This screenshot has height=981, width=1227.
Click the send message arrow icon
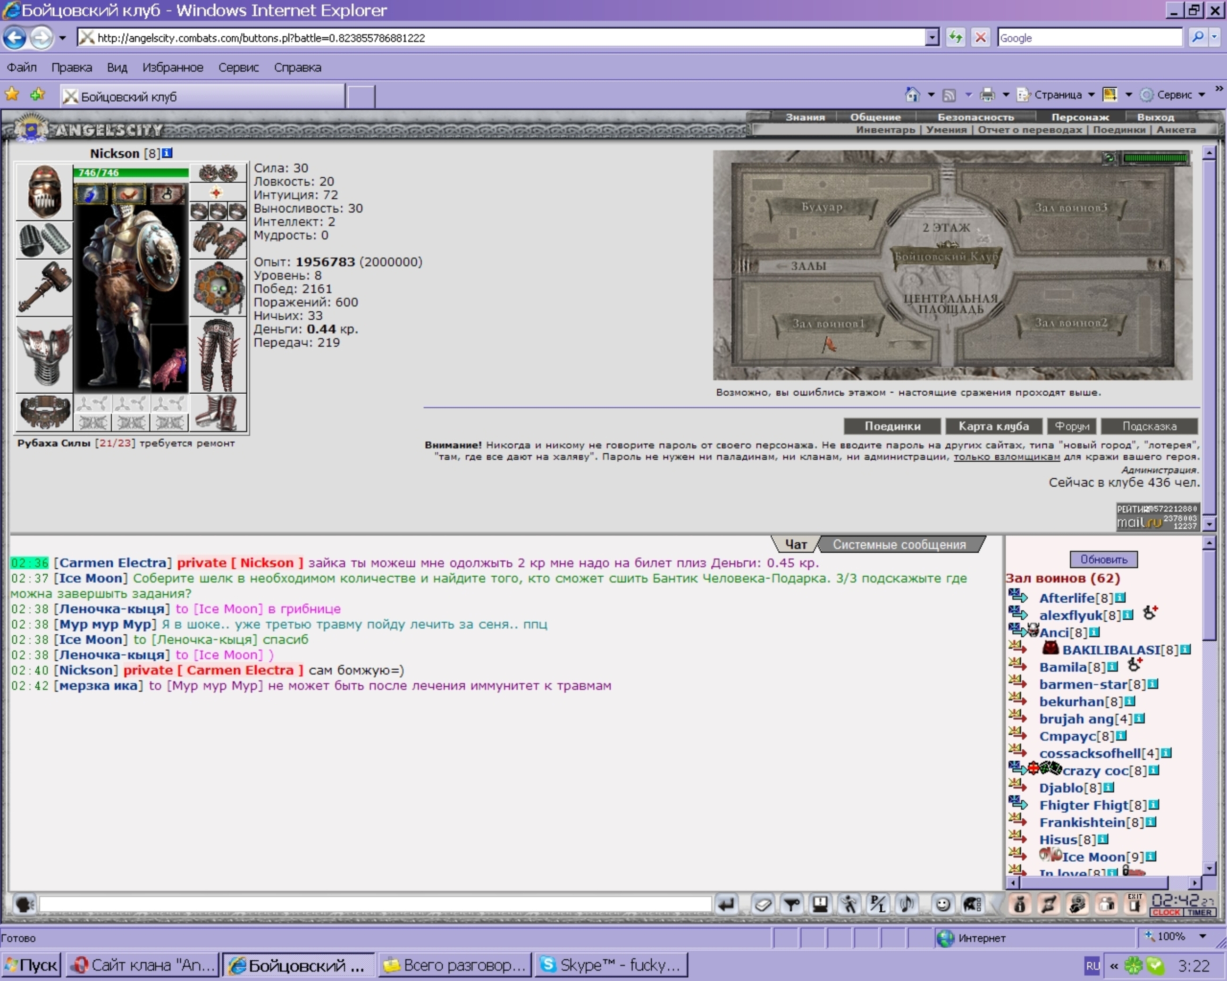tap(726, 904)
